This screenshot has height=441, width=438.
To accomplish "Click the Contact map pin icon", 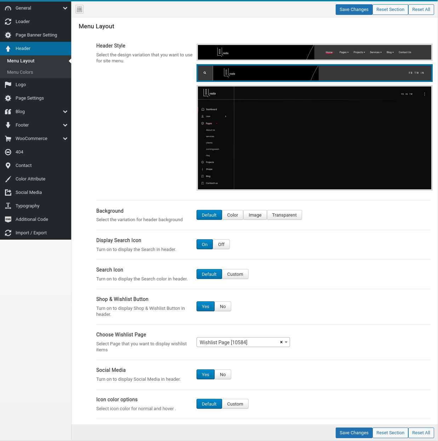I will coord(8,166).
